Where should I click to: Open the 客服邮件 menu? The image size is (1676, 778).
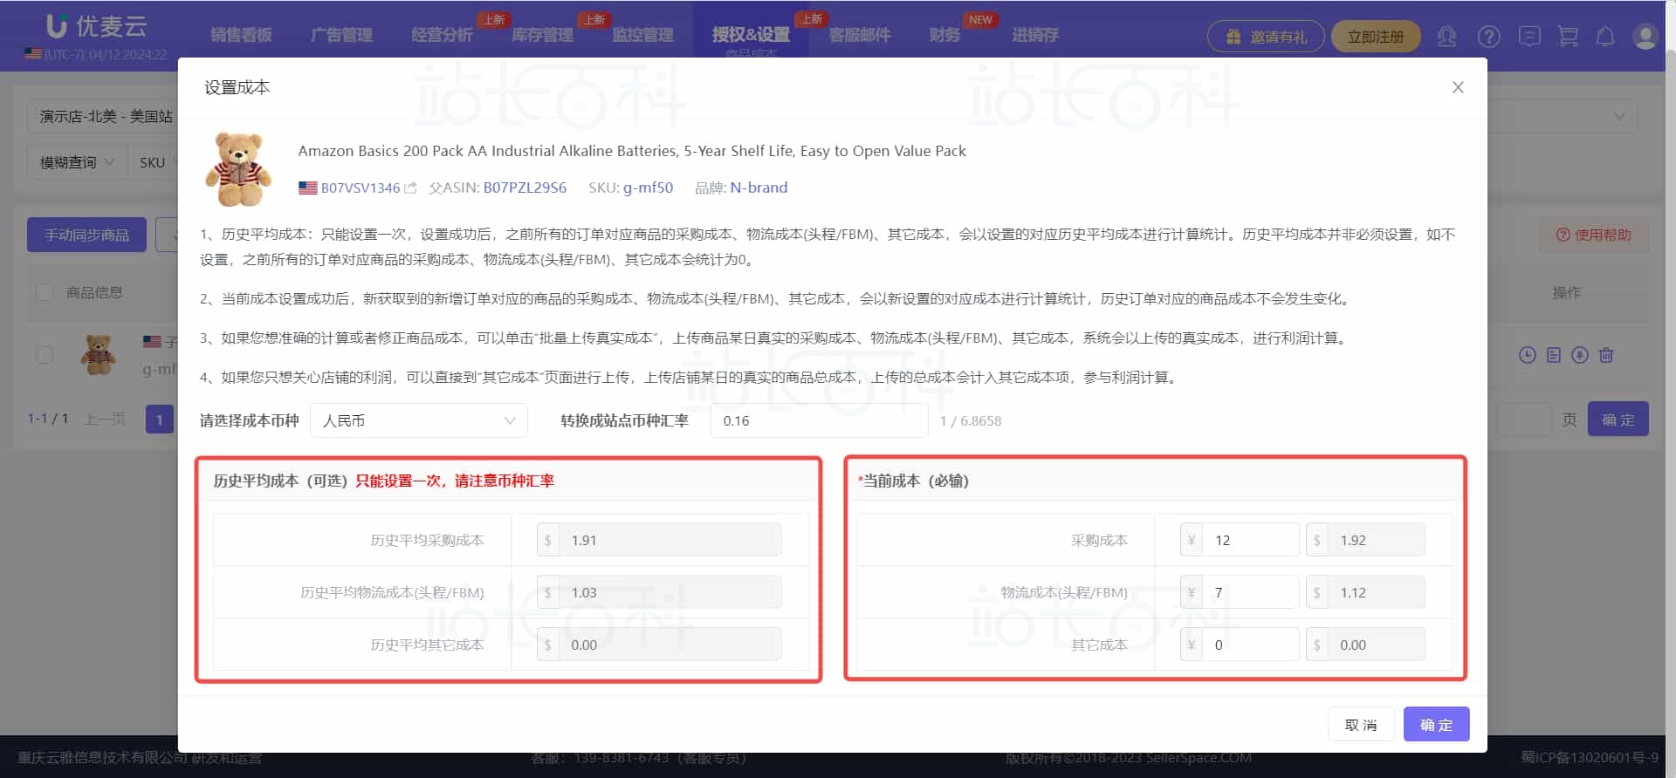click(860, 35)
